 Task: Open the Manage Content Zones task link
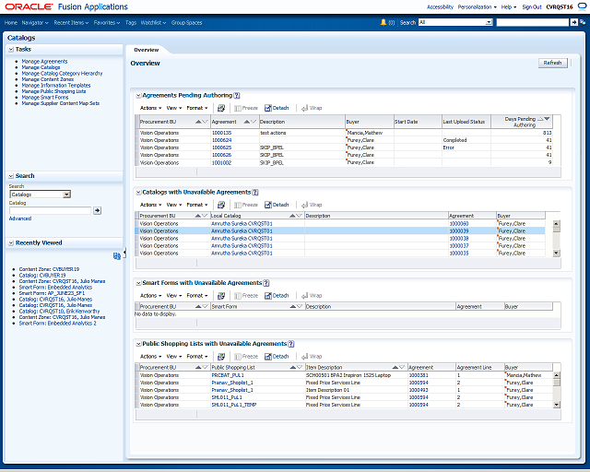click(47, 79)
